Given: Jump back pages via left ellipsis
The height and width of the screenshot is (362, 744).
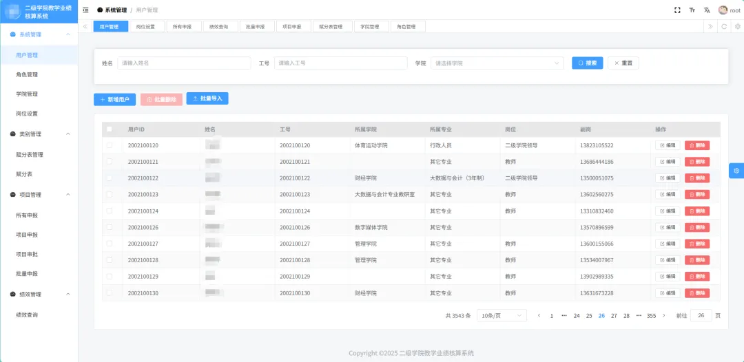Looking at the screenshot, I should (x=564, y=316).
